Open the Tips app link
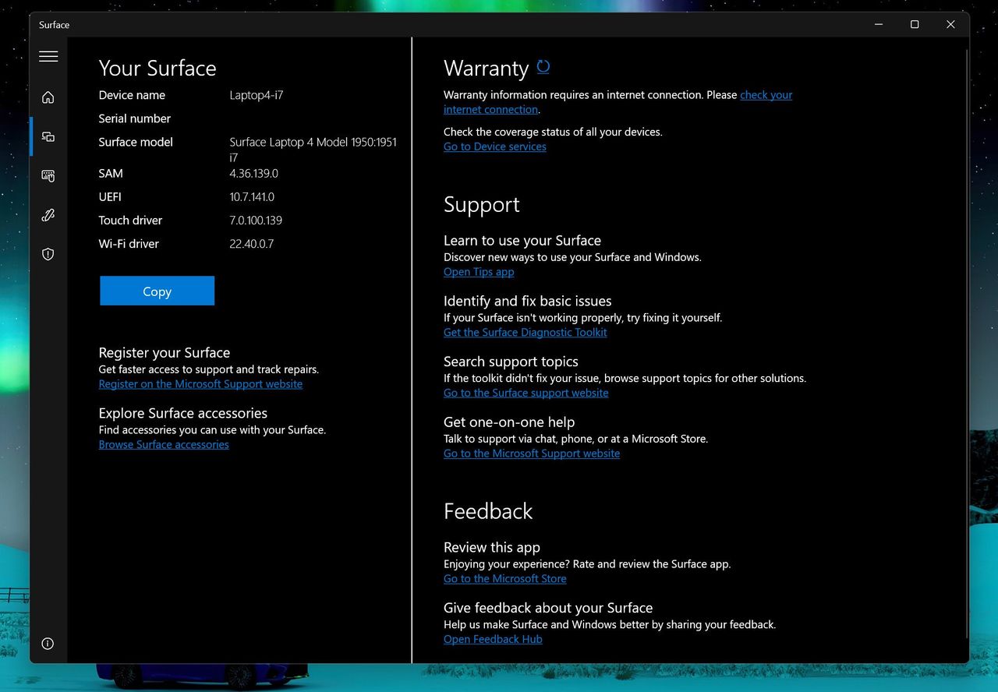The width and height of the screenshot is (998, 692). (x=479, y=272)
